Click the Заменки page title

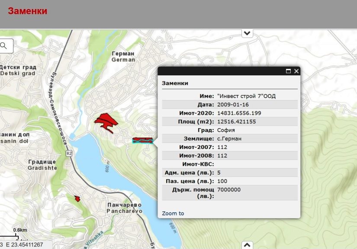click(27, 11)
